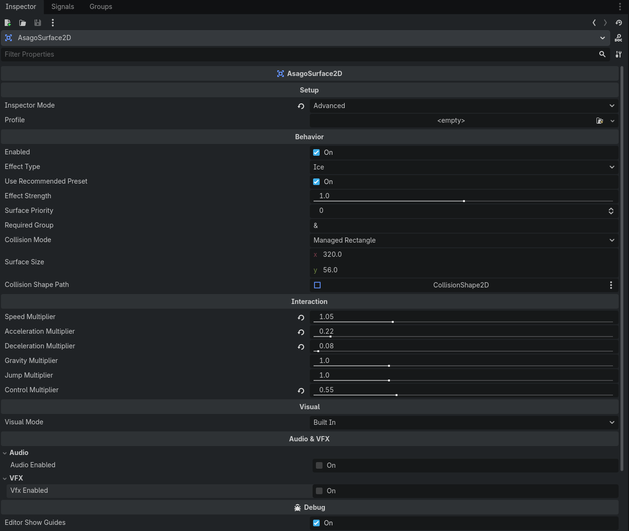Image resolution: width=629 pixels, height=531 pixels.
Task: Reset Deceleration Multiplier to default value
Action: pos(301,347)
